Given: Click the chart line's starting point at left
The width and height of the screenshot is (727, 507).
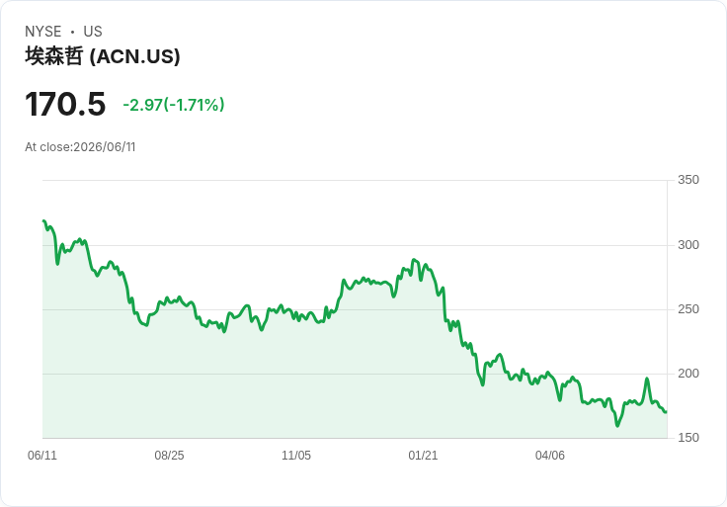Looking at the screenshot, I should pos(43,221).
